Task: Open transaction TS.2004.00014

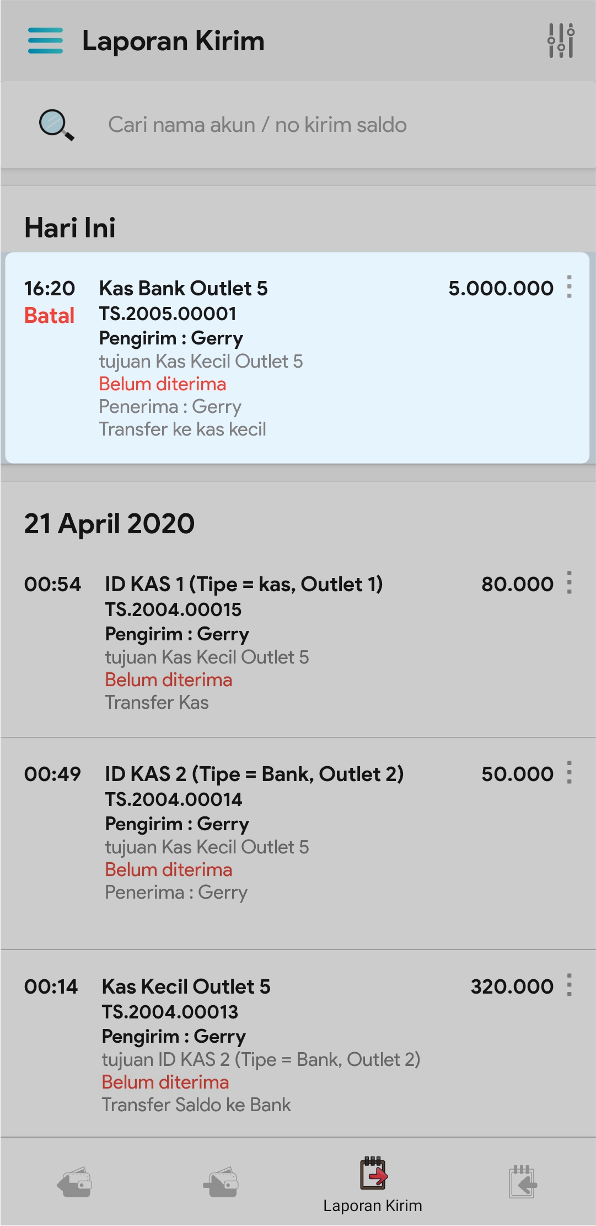Action: 173,800
